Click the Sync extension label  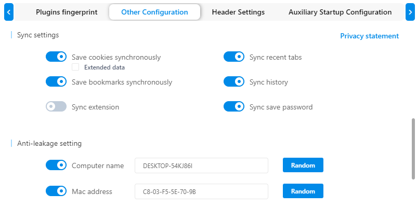point(96,107)
